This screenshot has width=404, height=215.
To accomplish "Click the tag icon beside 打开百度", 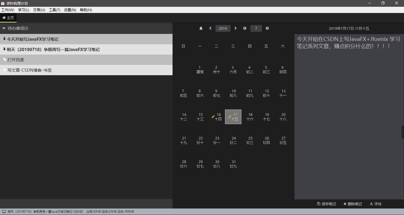I will pyautogui.click(x=5, y=60).
